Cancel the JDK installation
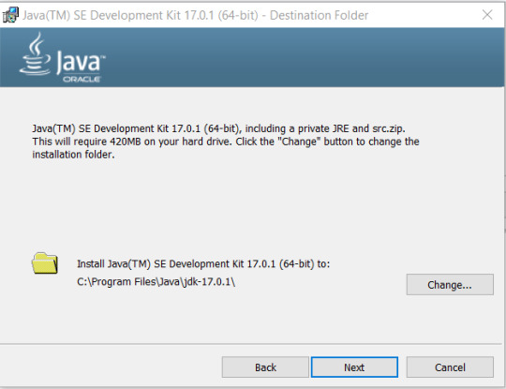This screenshot has width=506, height=389. [450, 367]
